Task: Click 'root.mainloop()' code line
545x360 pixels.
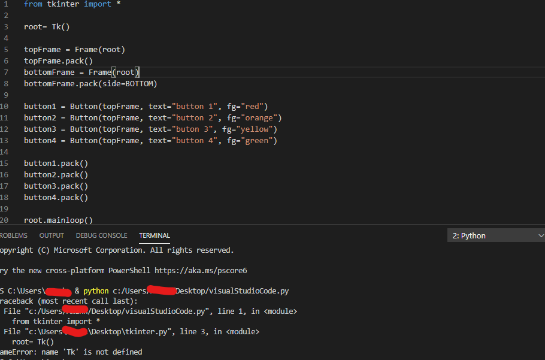Action: point(59,220)
